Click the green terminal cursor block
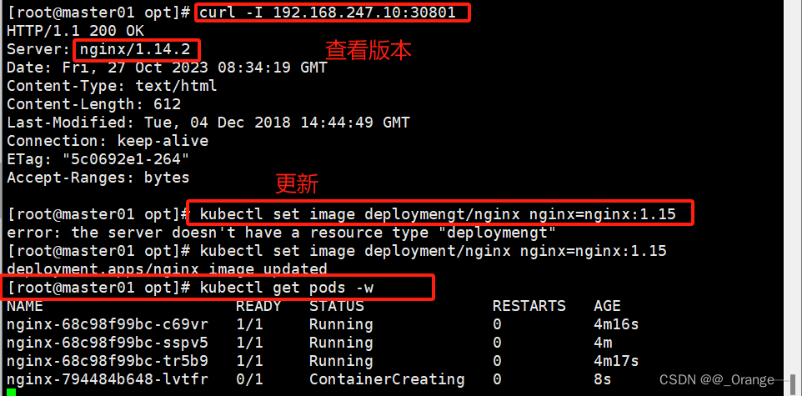This screenshot has height=396, width=802. [x=11, y=391]
